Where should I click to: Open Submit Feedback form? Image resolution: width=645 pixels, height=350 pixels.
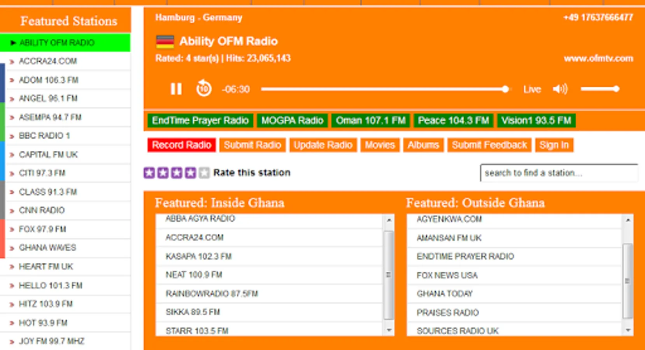tap(489, 145)
